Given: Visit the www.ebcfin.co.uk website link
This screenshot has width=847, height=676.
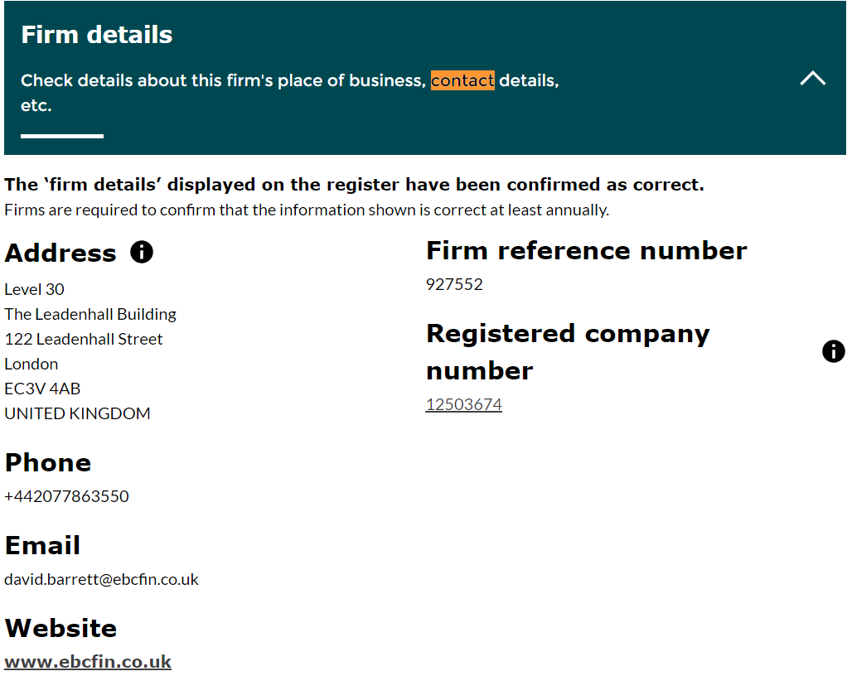Looking at the screenshot, I should tap(88, 661).
